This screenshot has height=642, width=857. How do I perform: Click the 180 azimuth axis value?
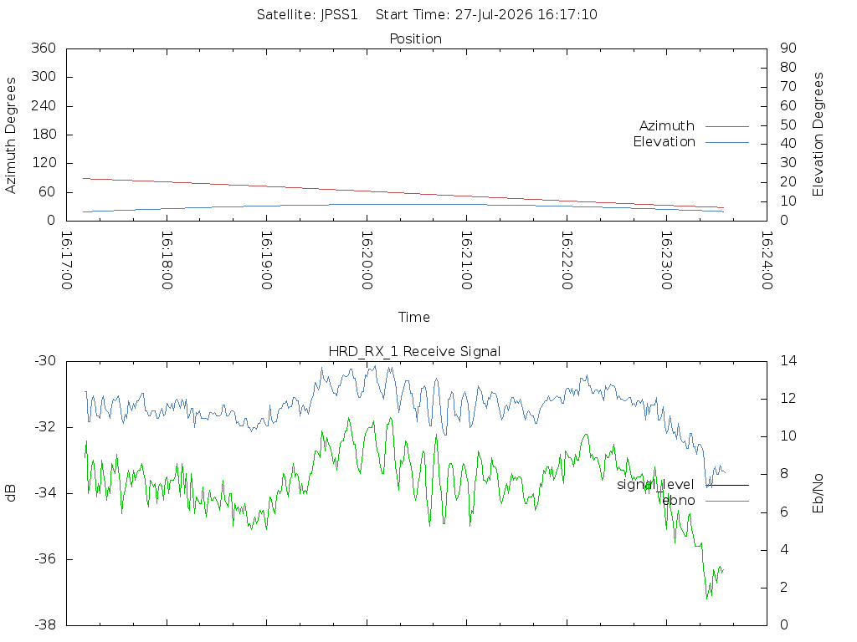tap(44, 135)
